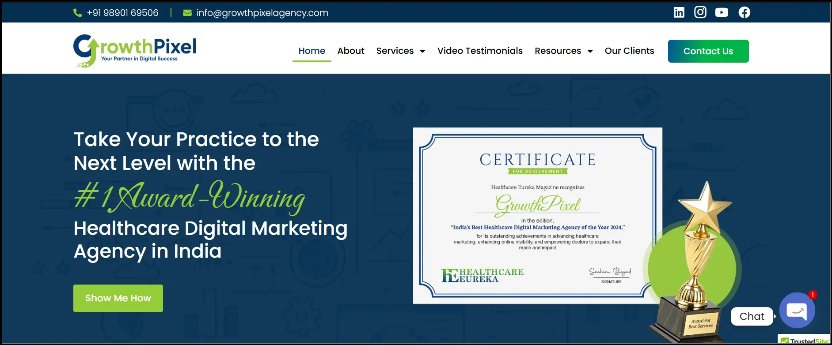Click the envelope email icon
The height and width of the screenshot is (345, 832).
point(187,13)
